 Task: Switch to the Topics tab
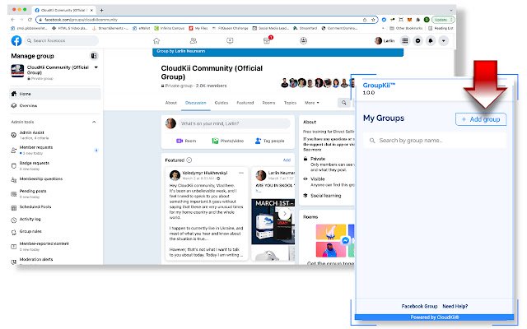(290, 103)
